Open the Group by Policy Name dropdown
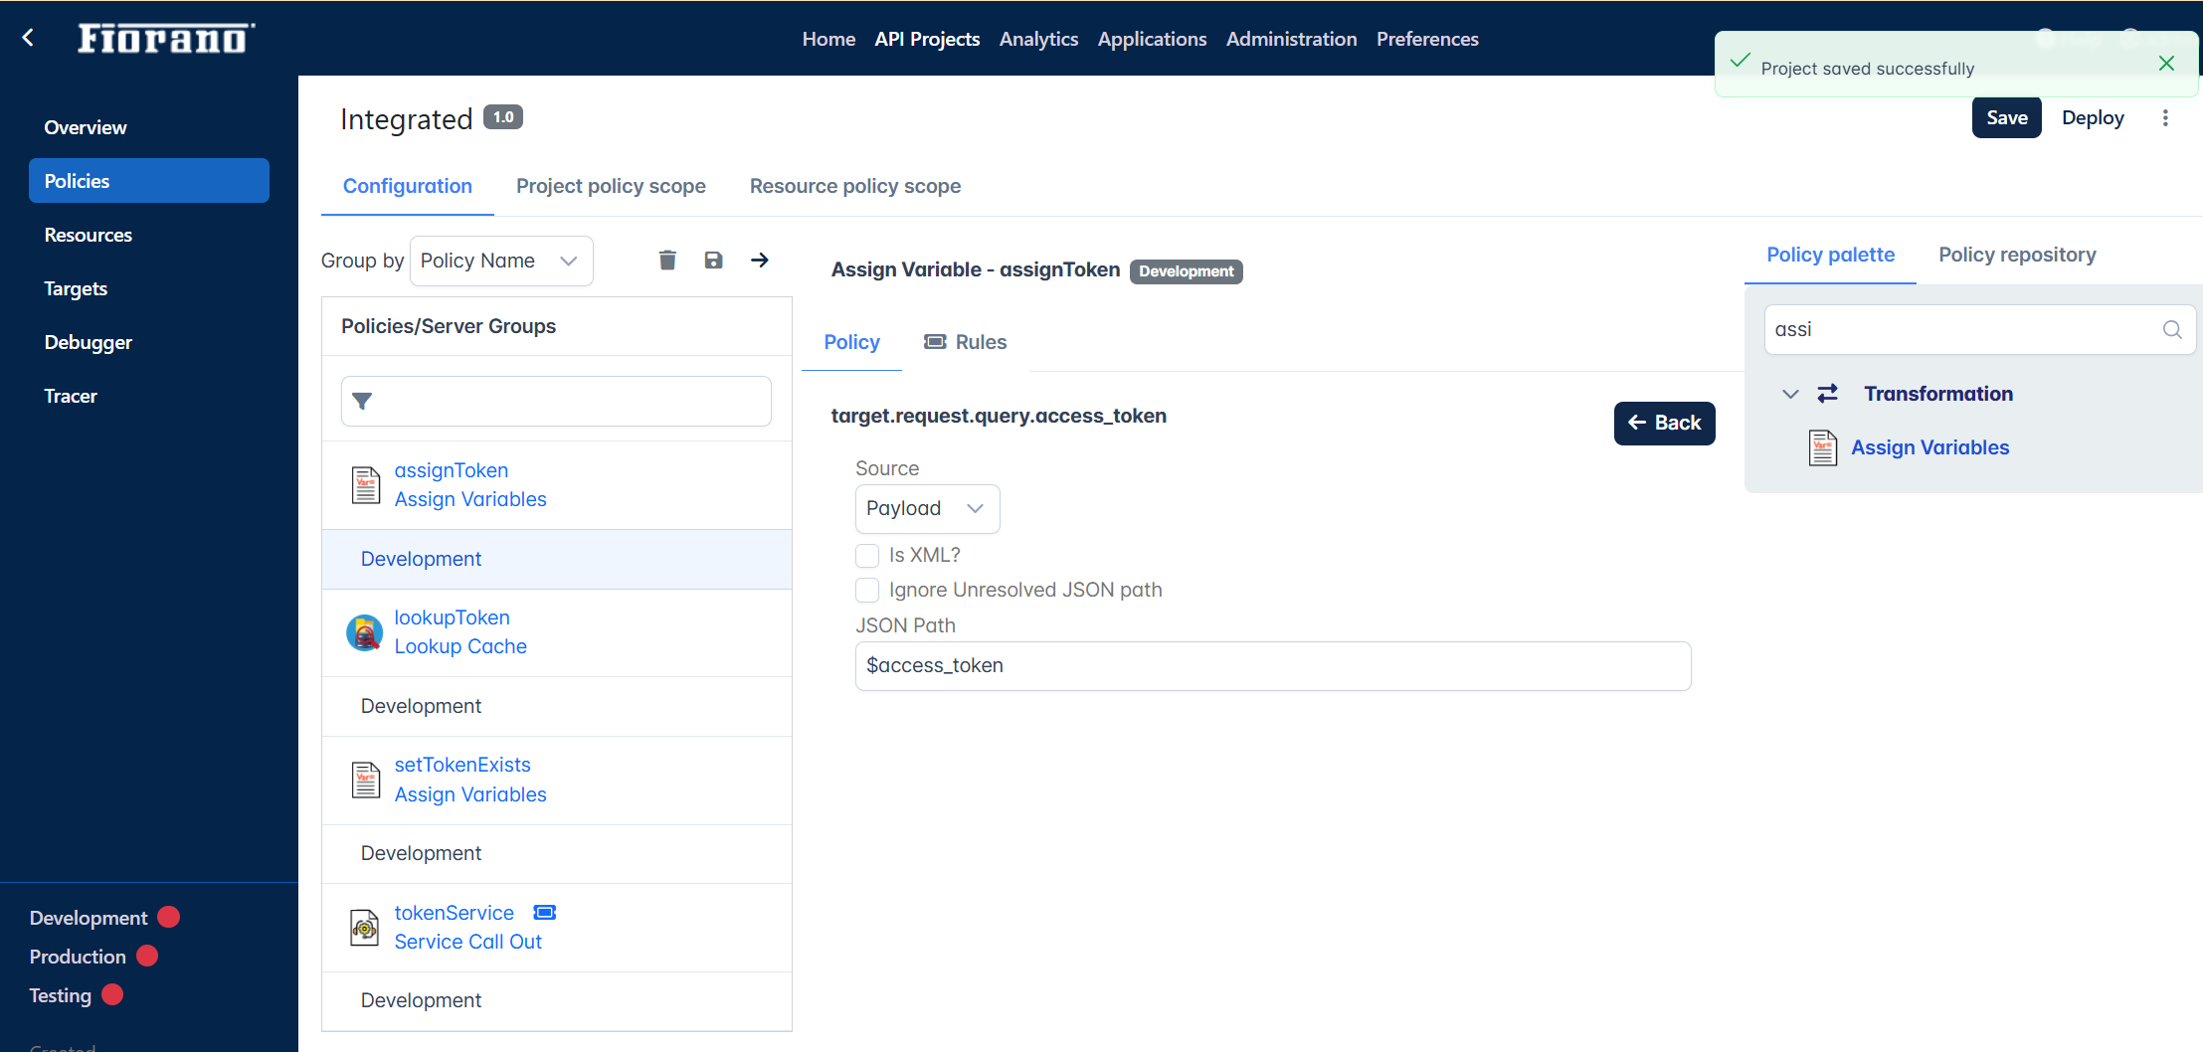This screenshot has width=2203, height=1052. [x=501, y=261]
